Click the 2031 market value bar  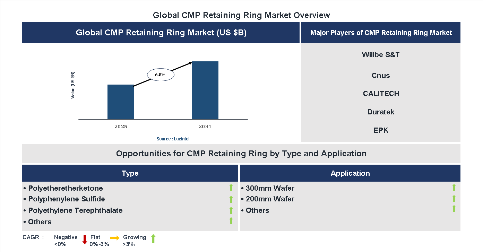point(205,90)
